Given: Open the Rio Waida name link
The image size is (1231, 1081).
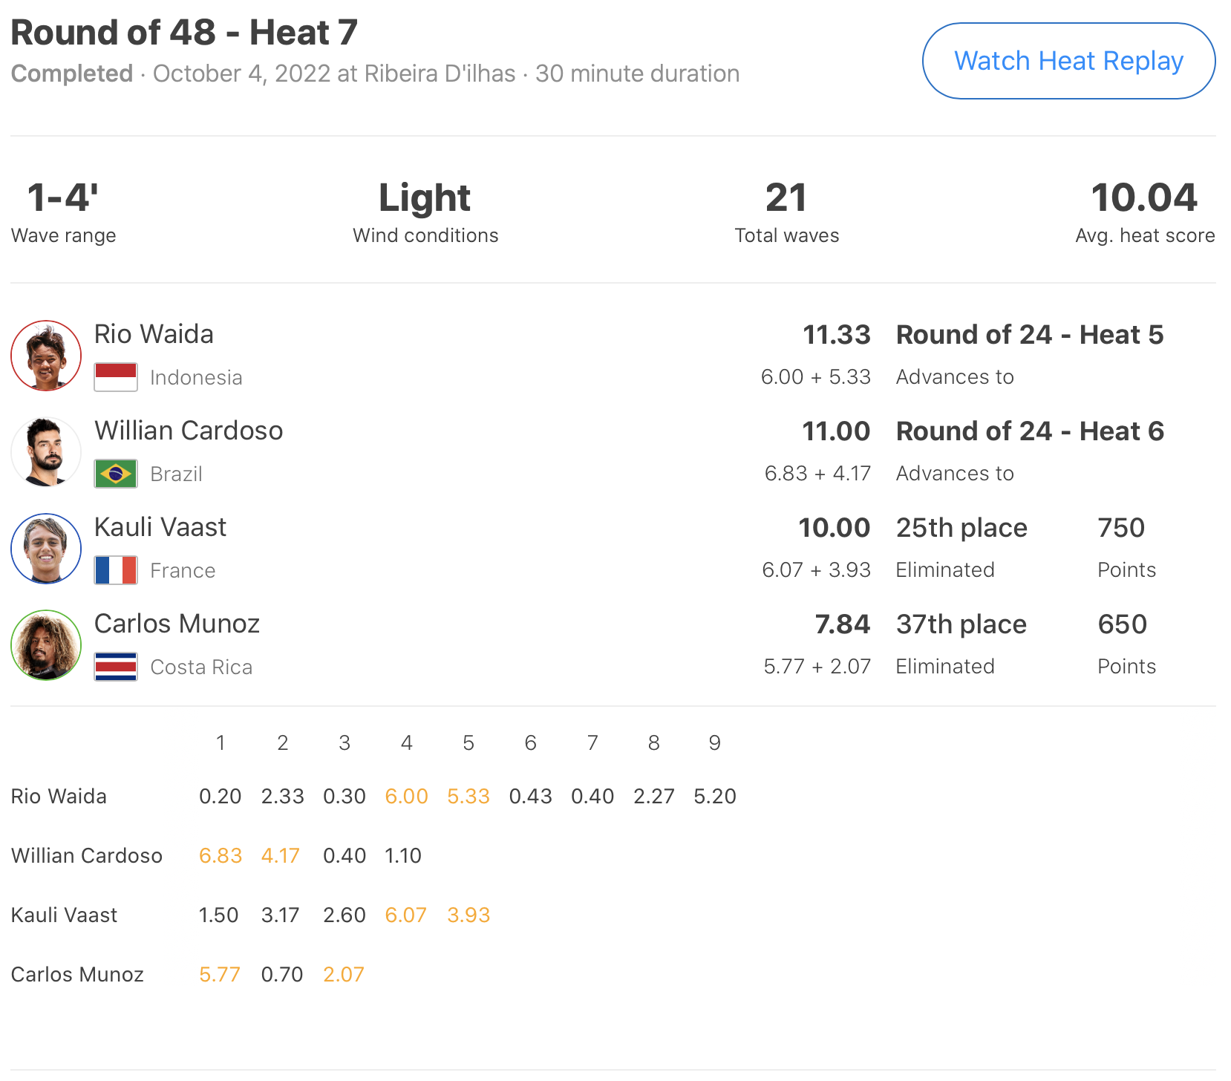Looking at the screenshot, I should click(x=154, y=334).
